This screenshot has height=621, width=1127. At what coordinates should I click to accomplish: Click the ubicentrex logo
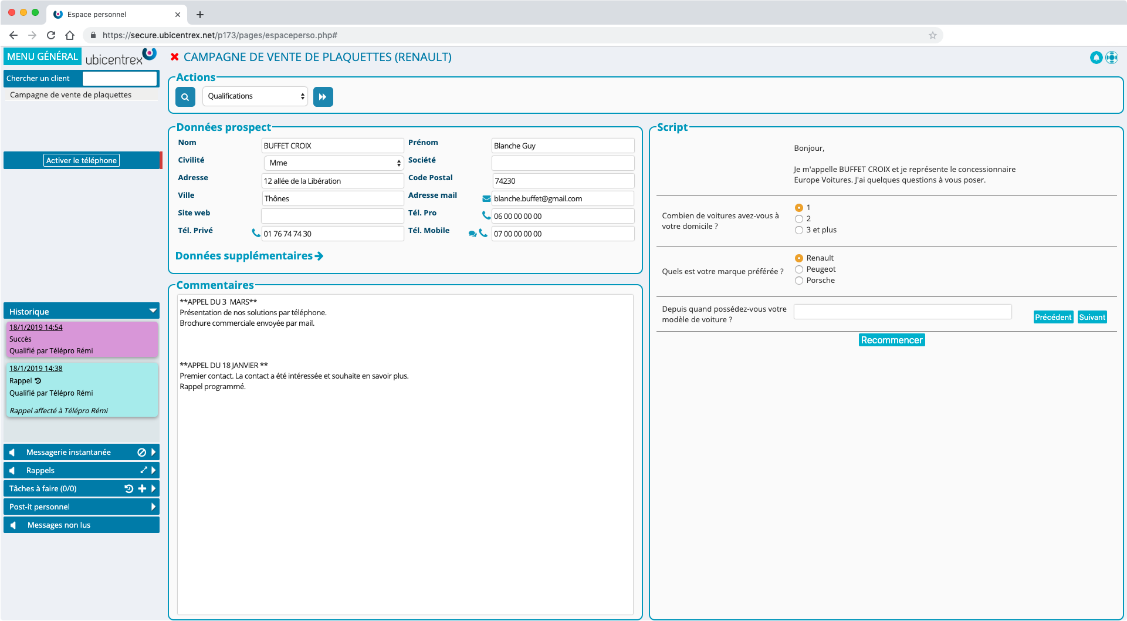point(121,56)
